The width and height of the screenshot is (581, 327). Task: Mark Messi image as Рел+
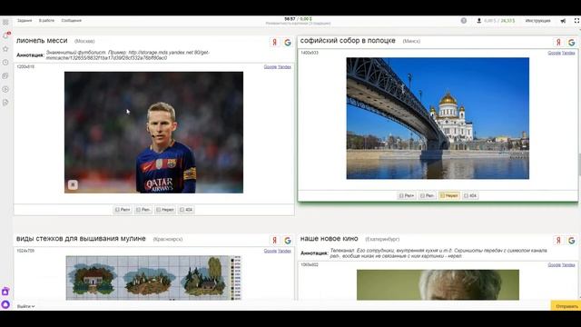(123, 210)
